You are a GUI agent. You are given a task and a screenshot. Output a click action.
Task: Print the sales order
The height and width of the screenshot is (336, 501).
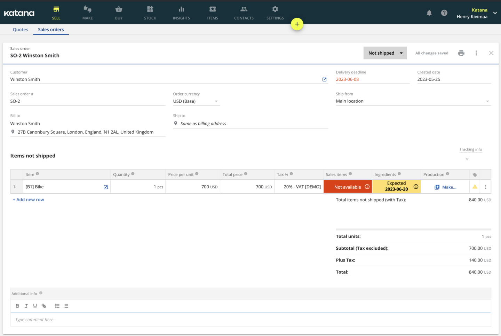461,53
